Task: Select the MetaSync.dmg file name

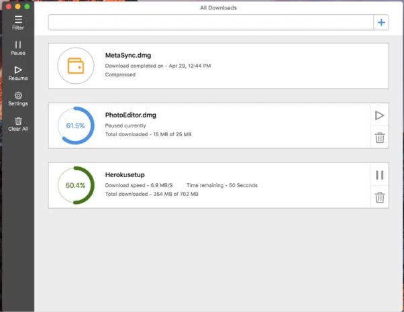Action: (128, 56)
